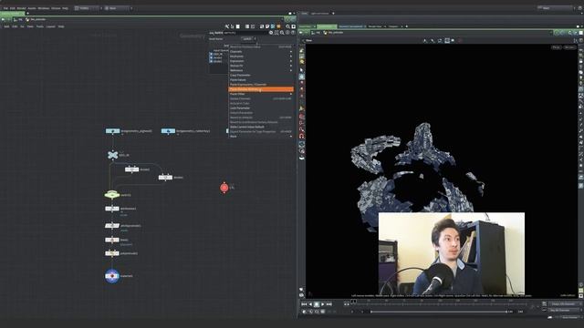Open the network editor's Tools menu
This screenshot has height=328, width=584.
(x=40, y=26)
